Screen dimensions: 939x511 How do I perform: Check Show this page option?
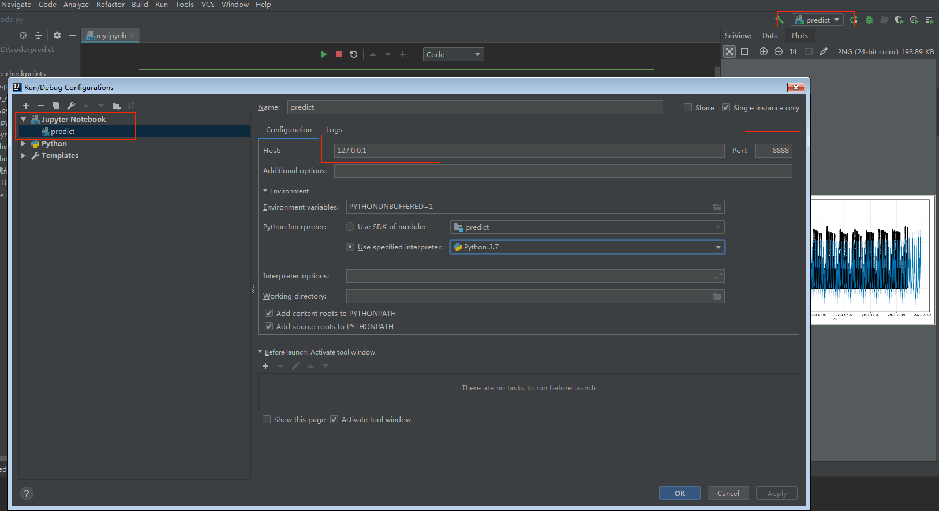click(x=267, y=419)
